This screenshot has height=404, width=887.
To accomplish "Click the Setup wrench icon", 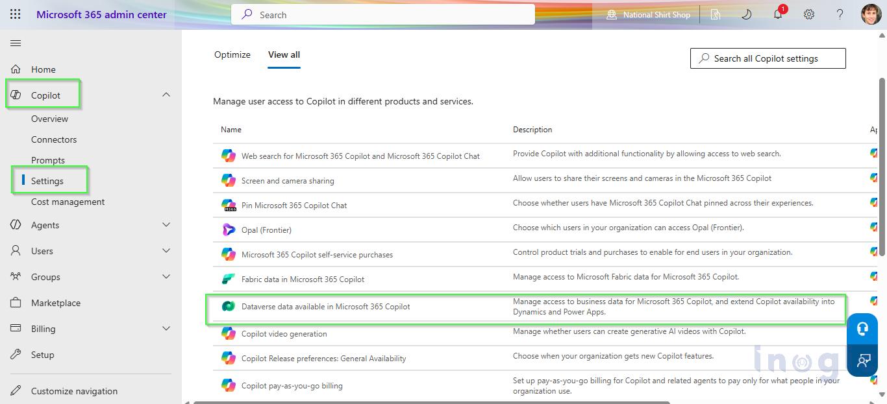I will click(x=16, y=355).
